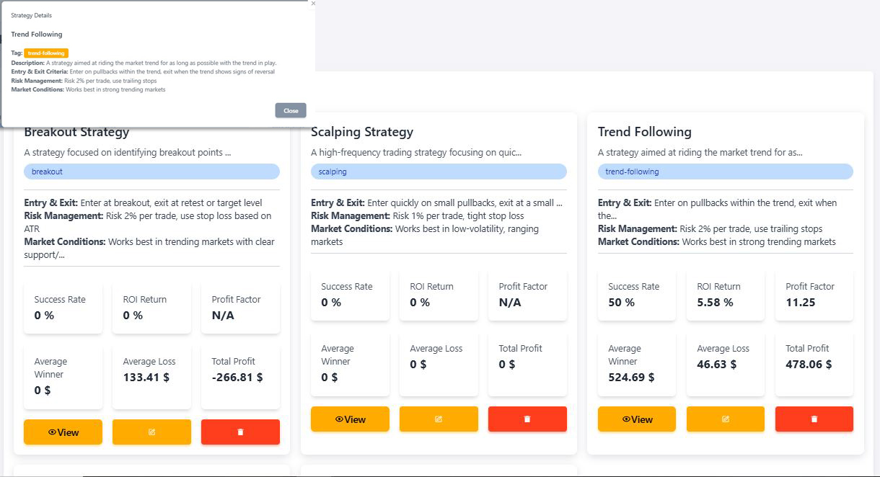Click edit icon on Trend Following card

pos(726,419)
